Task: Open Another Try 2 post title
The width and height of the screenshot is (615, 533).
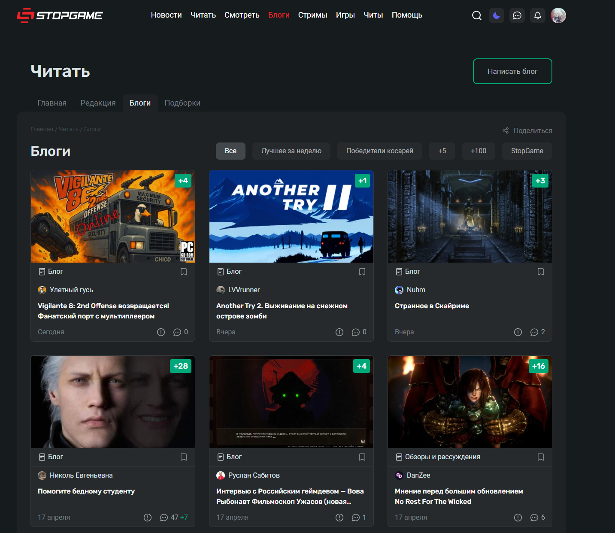Action: [x=282, y=311]
